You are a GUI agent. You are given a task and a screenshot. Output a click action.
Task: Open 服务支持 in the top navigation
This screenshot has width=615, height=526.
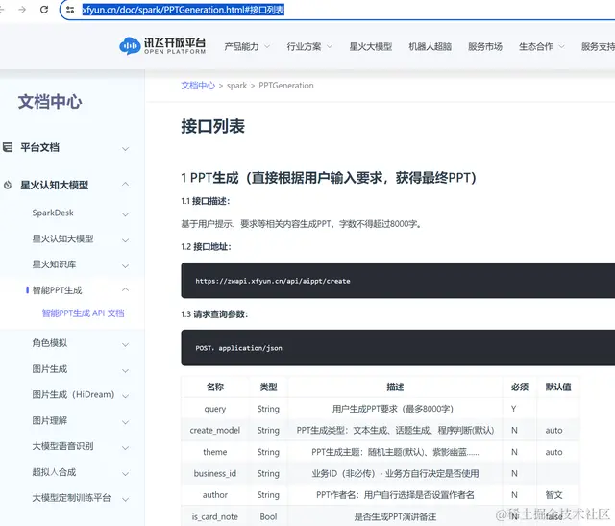click(x=598, y=47)
